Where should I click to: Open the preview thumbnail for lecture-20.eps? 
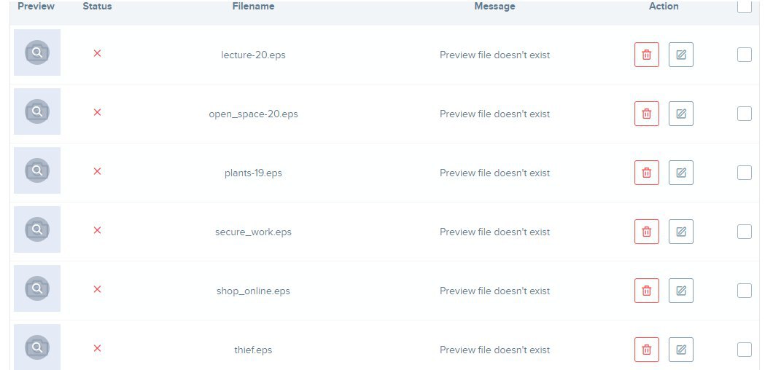tap(37, 52)
